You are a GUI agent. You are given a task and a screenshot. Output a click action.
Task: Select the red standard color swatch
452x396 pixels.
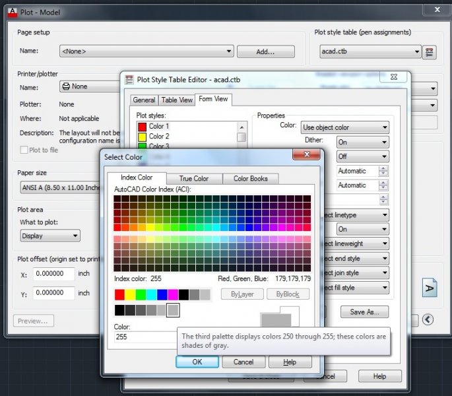[119, 294]
